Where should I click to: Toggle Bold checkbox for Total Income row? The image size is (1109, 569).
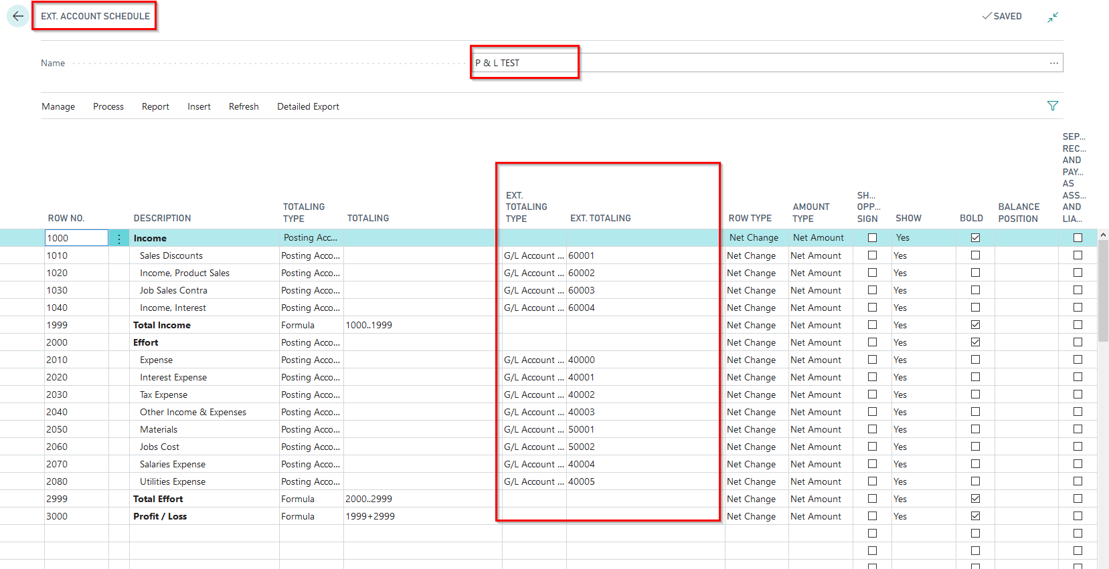pyautogui.click(x=975, y=325)
